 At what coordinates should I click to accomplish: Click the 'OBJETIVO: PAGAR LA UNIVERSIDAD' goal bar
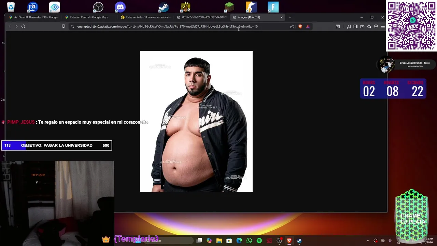(x=57, y=146)
